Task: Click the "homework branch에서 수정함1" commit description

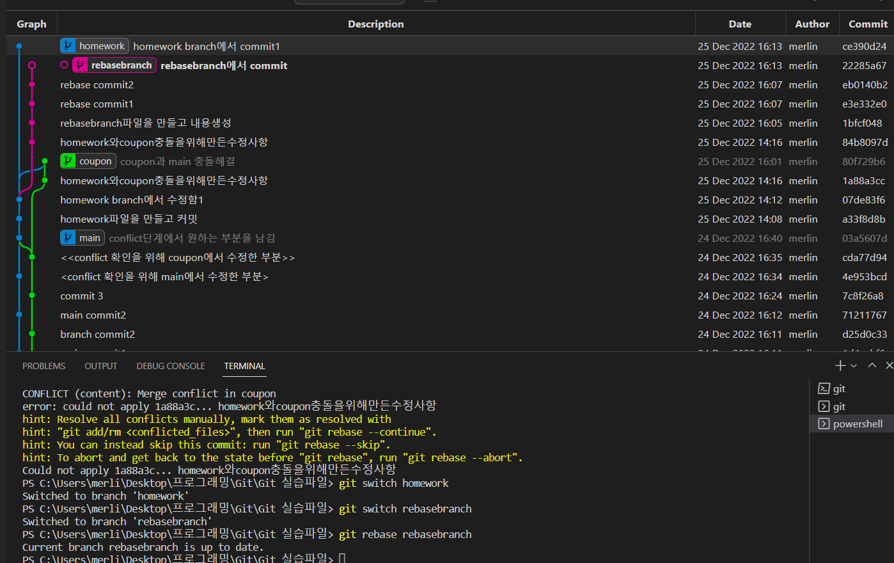Action: click(x=132, y=200)
